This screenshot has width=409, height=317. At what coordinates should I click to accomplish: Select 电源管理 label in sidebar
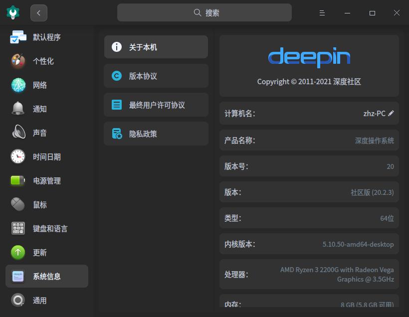tap(47, 181)
